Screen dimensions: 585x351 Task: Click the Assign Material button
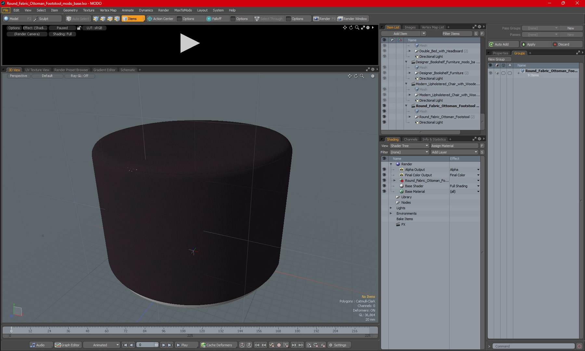pyautogui.click(x=454, y=146)
